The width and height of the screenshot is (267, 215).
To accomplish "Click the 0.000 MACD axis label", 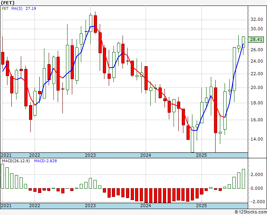I will [x=257, y=188].
